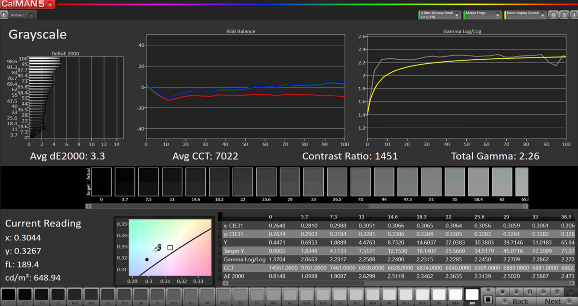The image size is (578, 306).
Task: Click the add history tab plus icon
Action: tap(31, 15)
